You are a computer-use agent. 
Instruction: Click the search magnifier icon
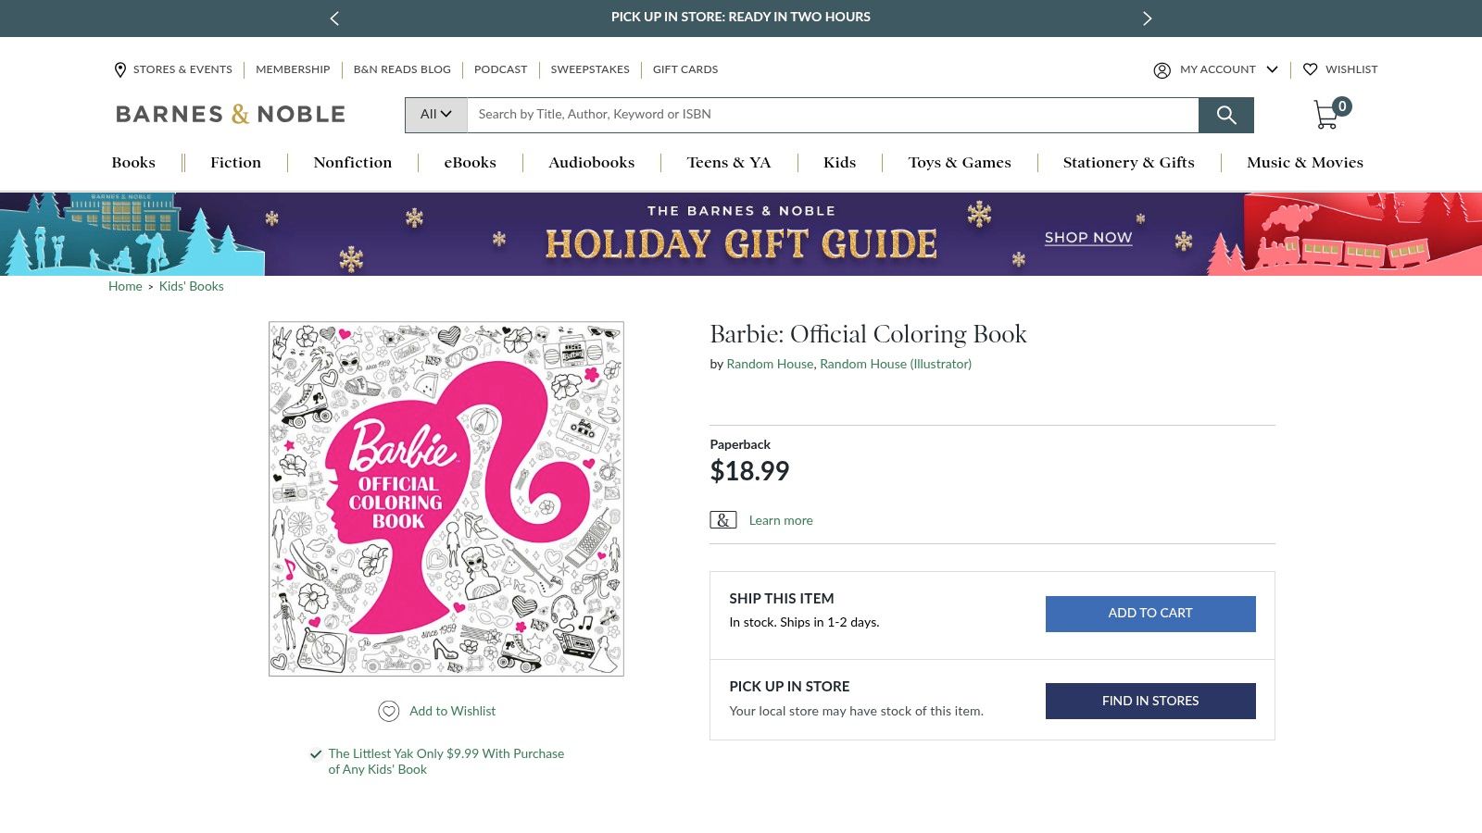[x=1226, y=115]
